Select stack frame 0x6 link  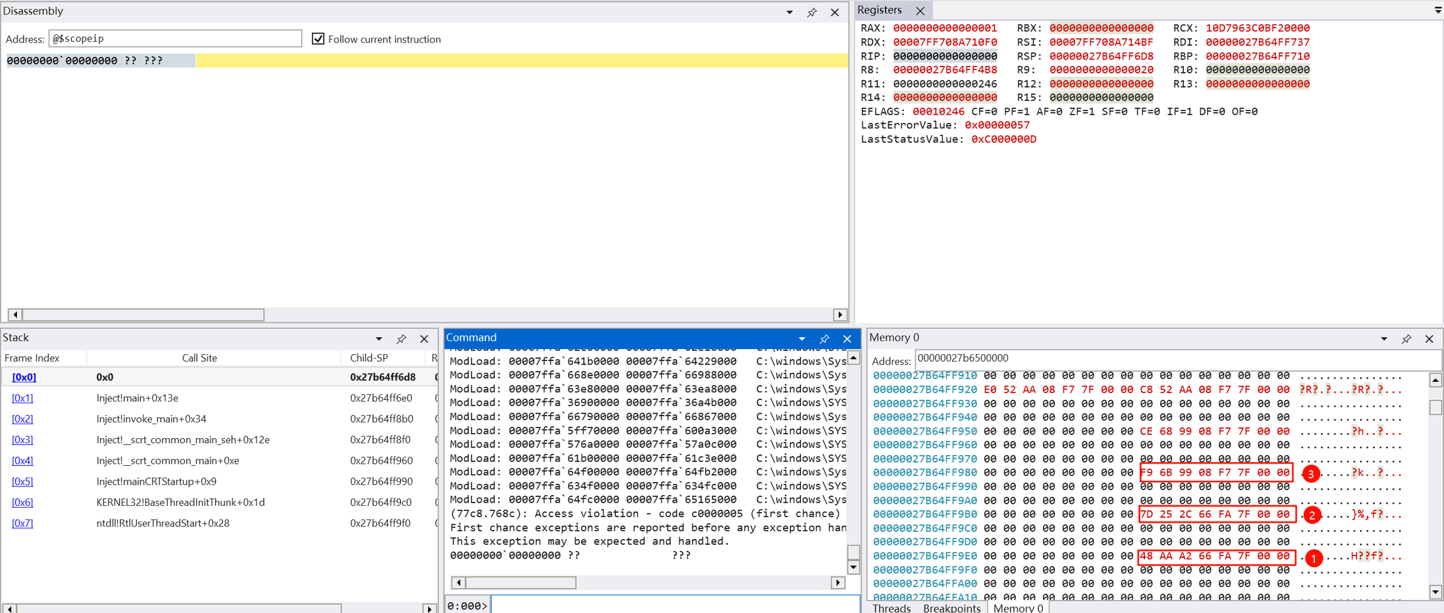23,502
